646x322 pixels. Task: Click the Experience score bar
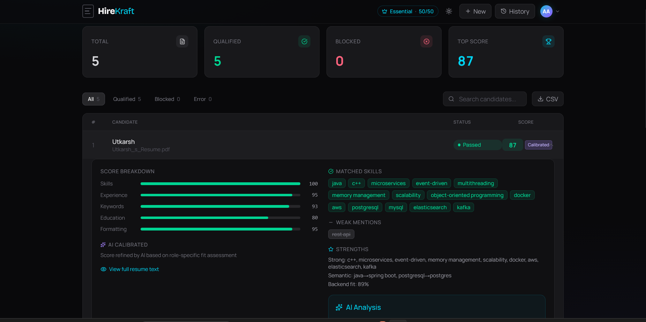click(x=220, y=195)
